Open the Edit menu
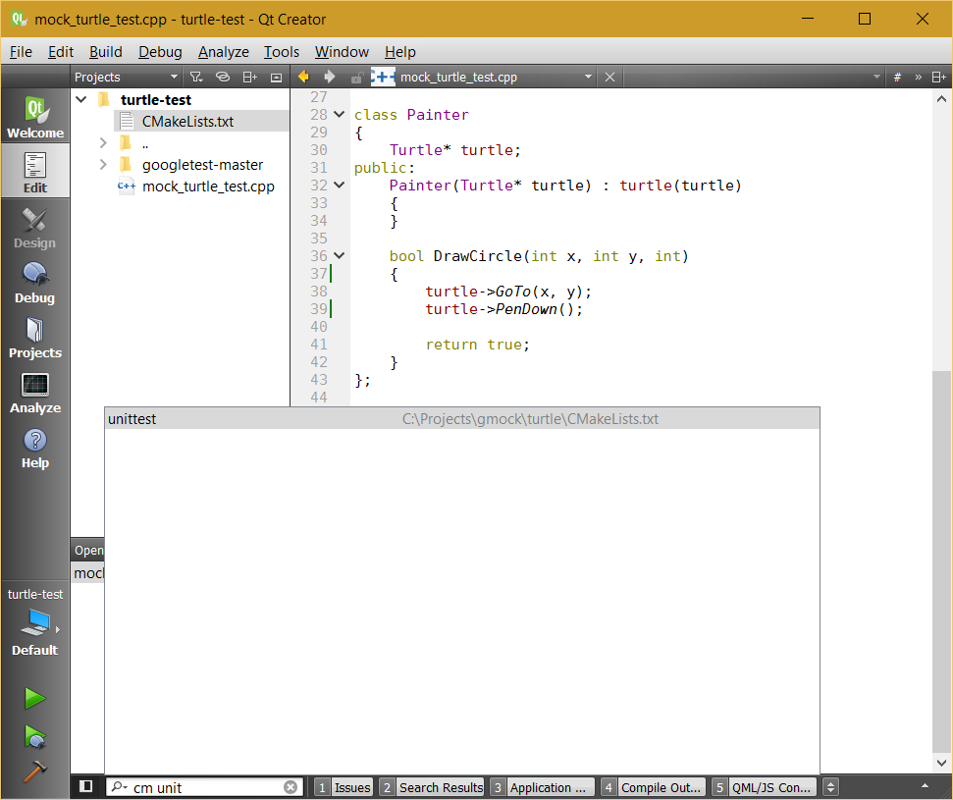The width and height of the screenshot is (953, 800). [x=61, y=52]
